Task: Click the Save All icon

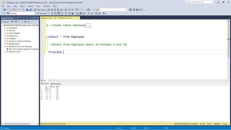Action: [x=30, y=10]
